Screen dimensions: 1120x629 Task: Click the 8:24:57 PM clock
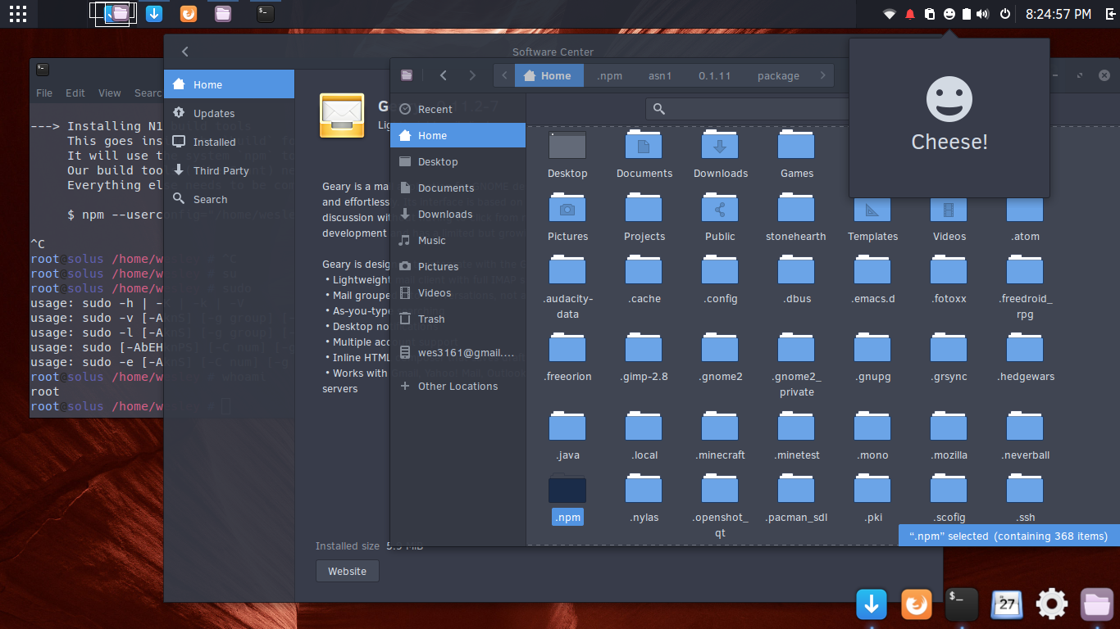[x=1059, y=14]
